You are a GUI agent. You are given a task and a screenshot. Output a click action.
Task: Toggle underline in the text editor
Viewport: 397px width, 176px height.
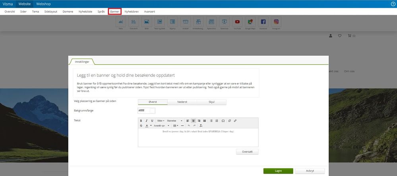(152, 121)
